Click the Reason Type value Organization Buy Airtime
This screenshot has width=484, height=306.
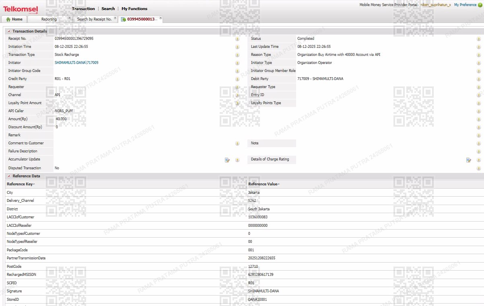point(339,55)
